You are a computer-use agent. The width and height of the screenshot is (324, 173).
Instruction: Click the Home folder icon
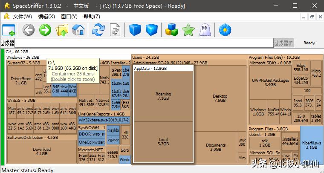[x=78, y=30]
